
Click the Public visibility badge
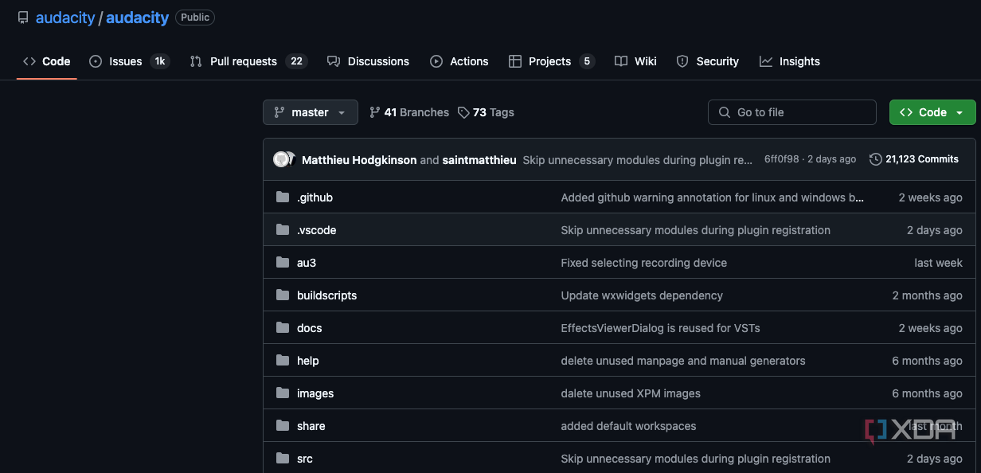(x=195, y=18)
